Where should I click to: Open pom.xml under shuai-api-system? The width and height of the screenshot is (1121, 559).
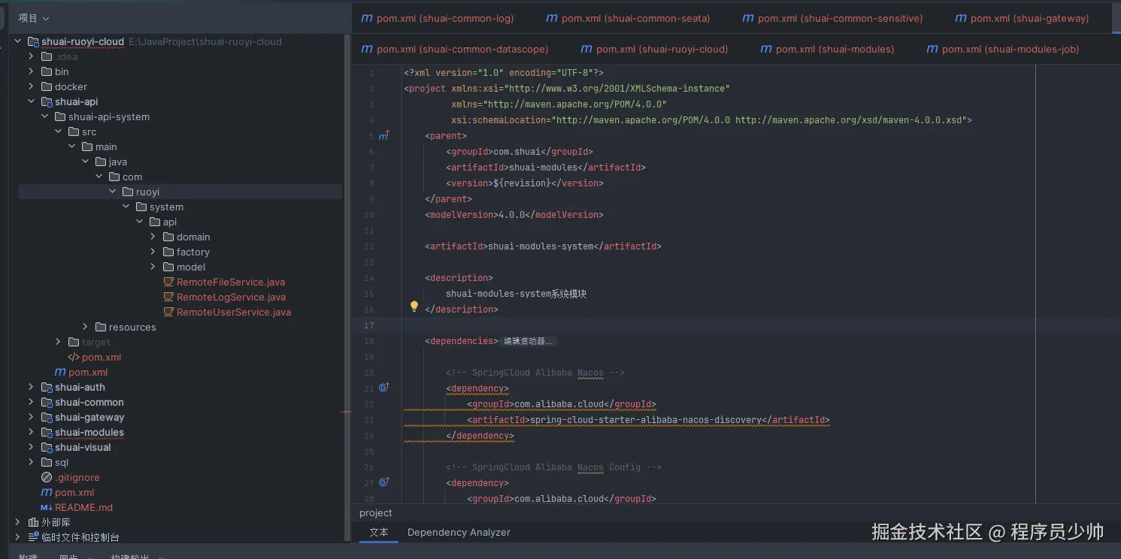click(101, 357)
